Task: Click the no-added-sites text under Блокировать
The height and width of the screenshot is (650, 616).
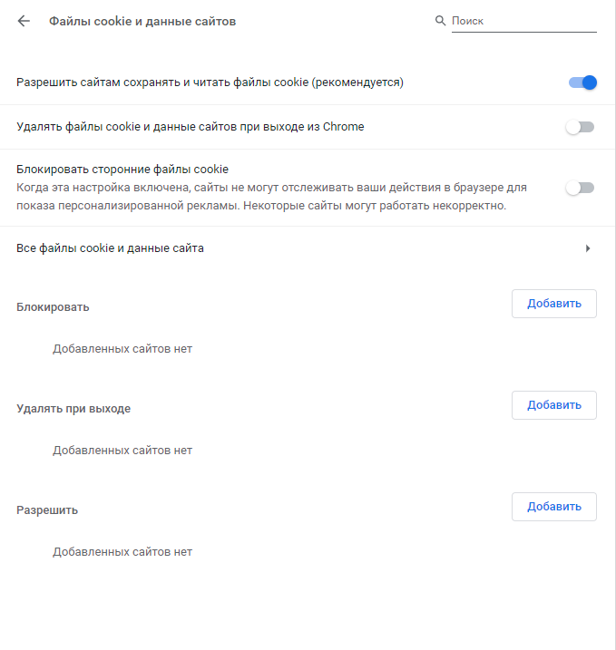Action: [x=122, y=349]
